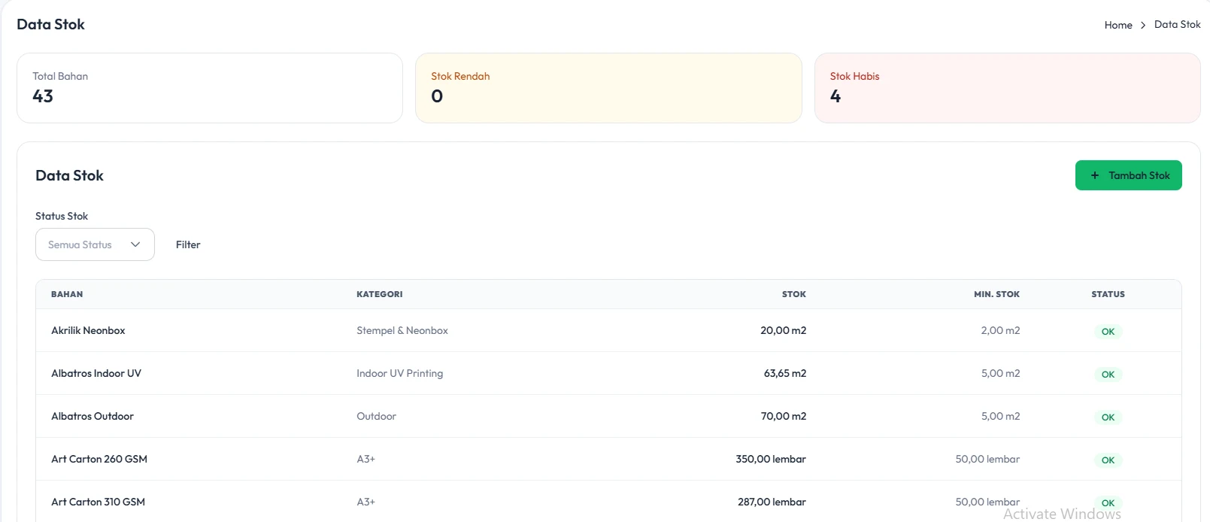Click the Data Stok table section heading
Screen dimensions: 1210x522
pos(69,175)
